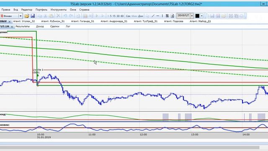Click the cut scissors icon
Image resolution: width=268 pixels, height=151 pixels.
pos(46,16)
